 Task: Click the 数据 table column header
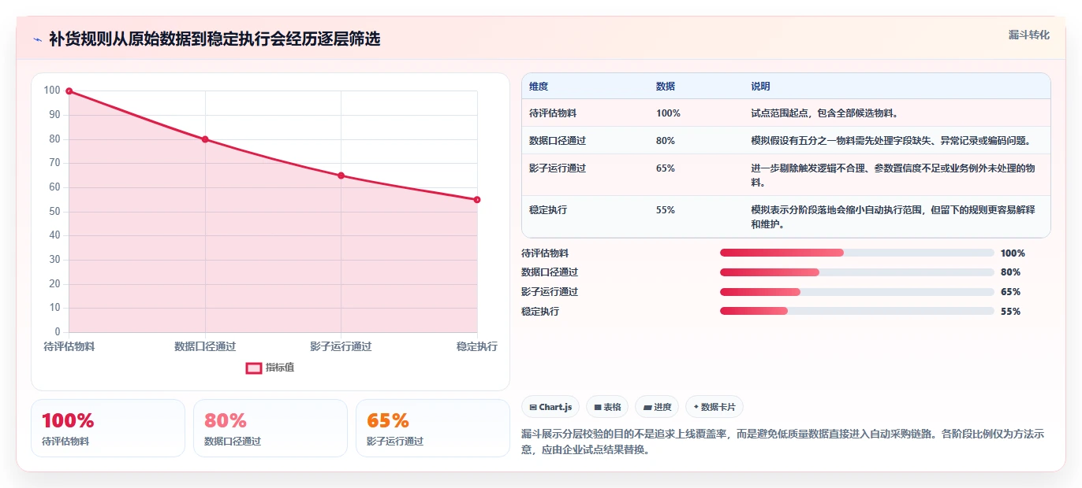666,87
